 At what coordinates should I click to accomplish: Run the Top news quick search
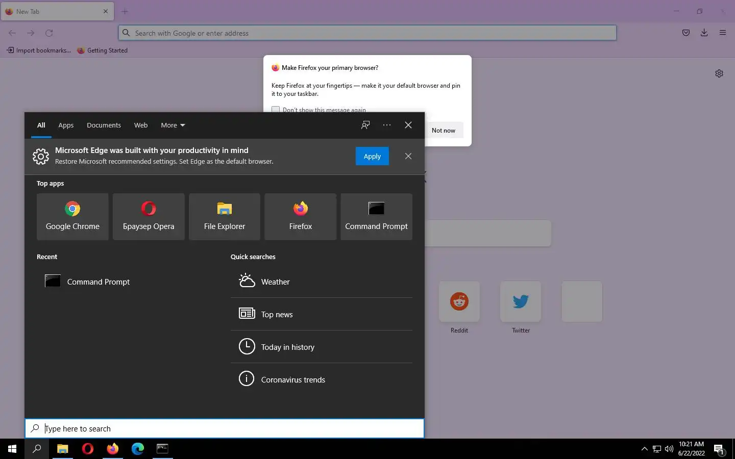tap(322, 314)
